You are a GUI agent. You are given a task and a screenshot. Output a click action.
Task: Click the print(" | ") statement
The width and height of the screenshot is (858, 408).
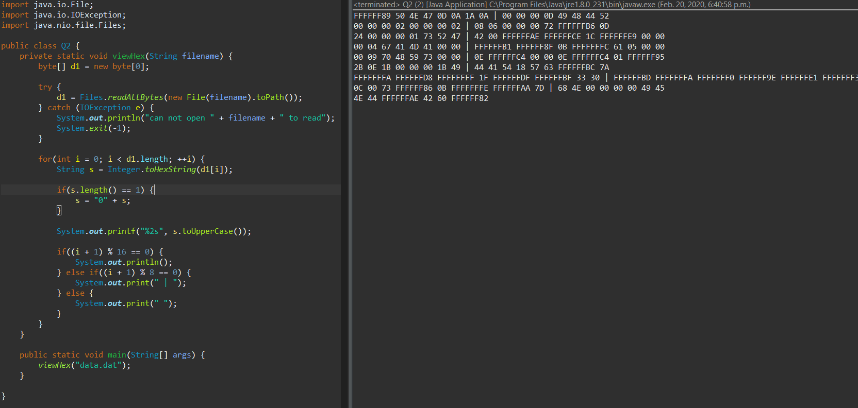tap(130, 283)
